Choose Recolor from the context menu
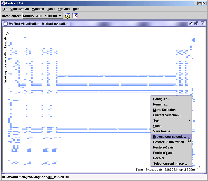208x181 pixels. pos(171,158)
